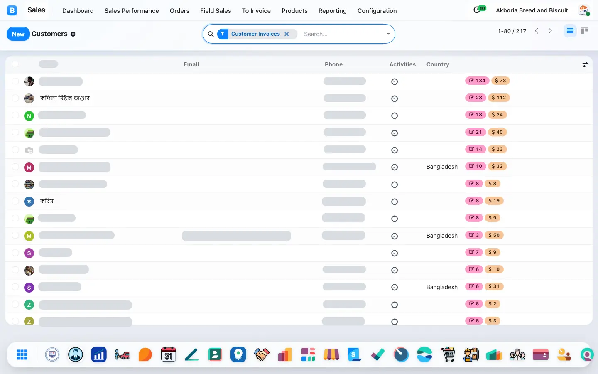Click the activity clock icon in first row
Viewport: 598px width, 374px height.
pyautogui.click(x=395, y=81)
